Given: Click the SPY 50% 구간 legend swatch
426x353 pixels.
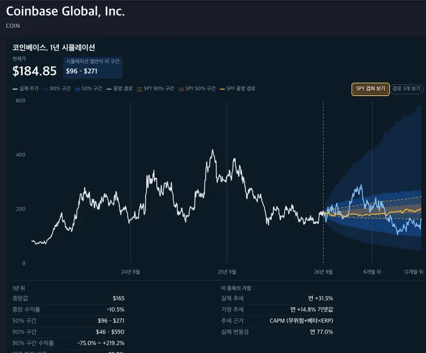Looking at the screenshot, I should coord(181,89).
